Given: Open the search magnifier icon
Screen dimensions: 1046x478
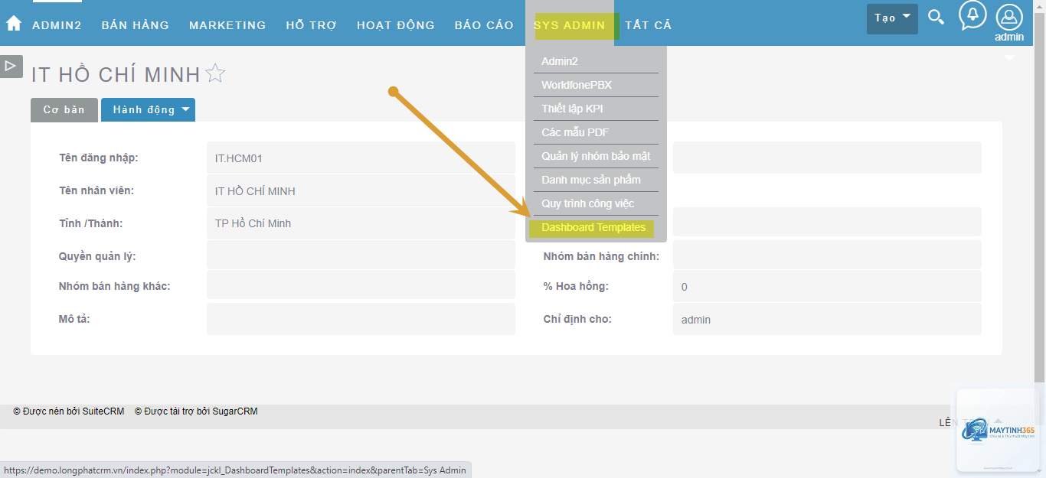Looking at the screenshot, I should click(936, 18).
